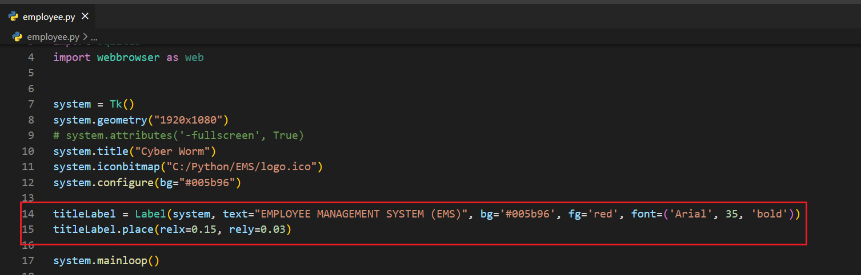Click line number 7 in the gutter

pyautogui.click(x=30, y=104)
